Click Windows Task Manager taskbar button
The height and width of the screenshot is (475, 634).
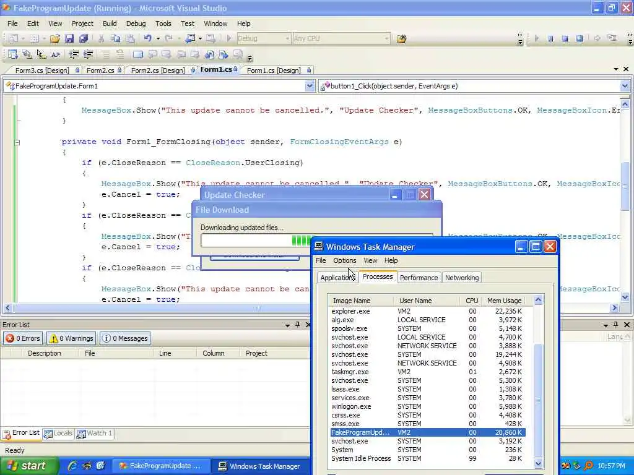(x=261, y=466)
